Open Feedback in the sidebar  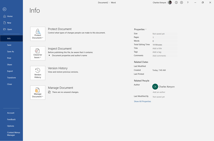pos(12,119)
